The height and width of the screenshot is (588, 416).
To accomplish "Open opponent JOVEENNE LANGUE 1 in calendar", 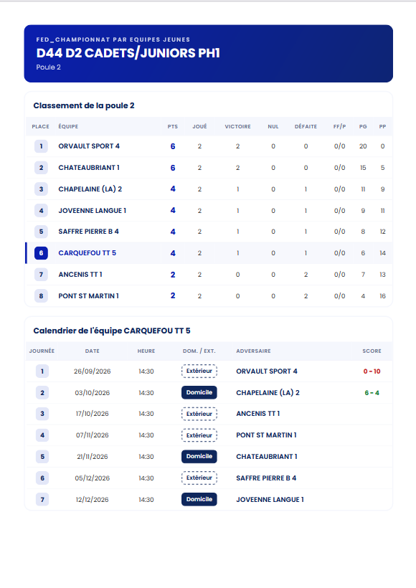I will [270, 500].
